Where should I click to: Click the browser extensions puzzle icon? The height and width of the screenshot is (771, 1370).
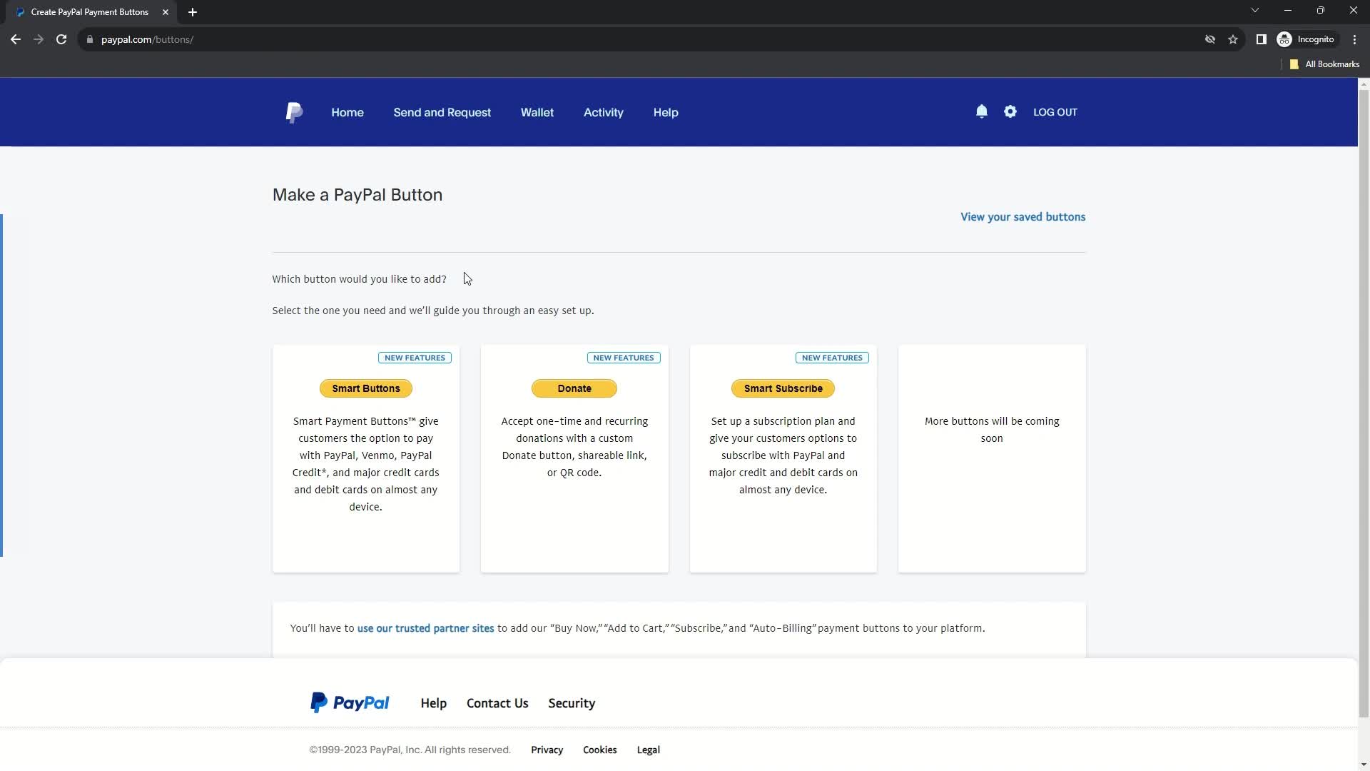click(x=1262, y=39)
